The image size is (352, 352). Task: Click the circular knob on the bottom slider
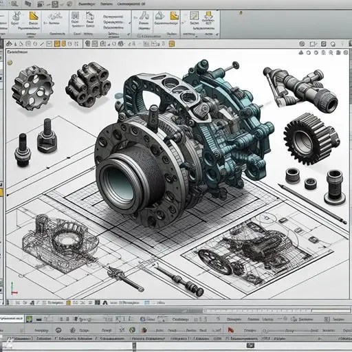[265, 331]
